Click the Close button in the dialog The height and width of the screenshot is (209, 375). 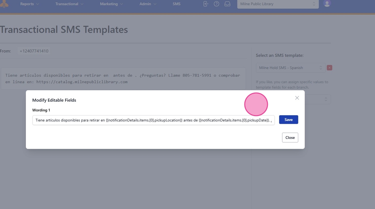click(290, 137)
